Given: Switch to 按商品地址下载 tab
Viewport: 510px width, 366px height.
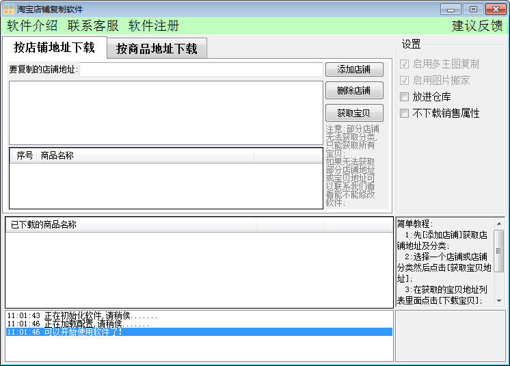Looking at the screenshot, I should 157,49.
